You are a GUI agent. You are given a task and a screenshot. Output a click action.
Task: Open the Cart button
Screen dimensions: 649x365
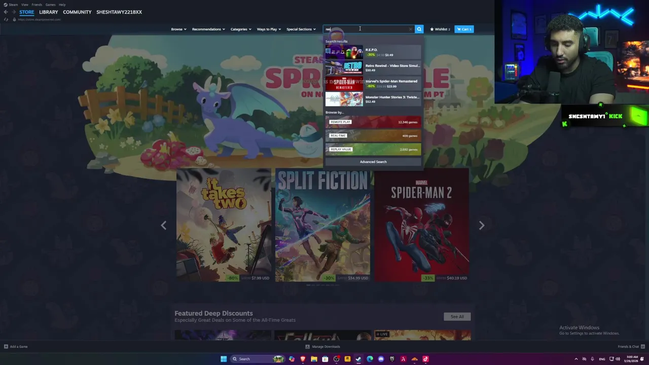(464, 29)
